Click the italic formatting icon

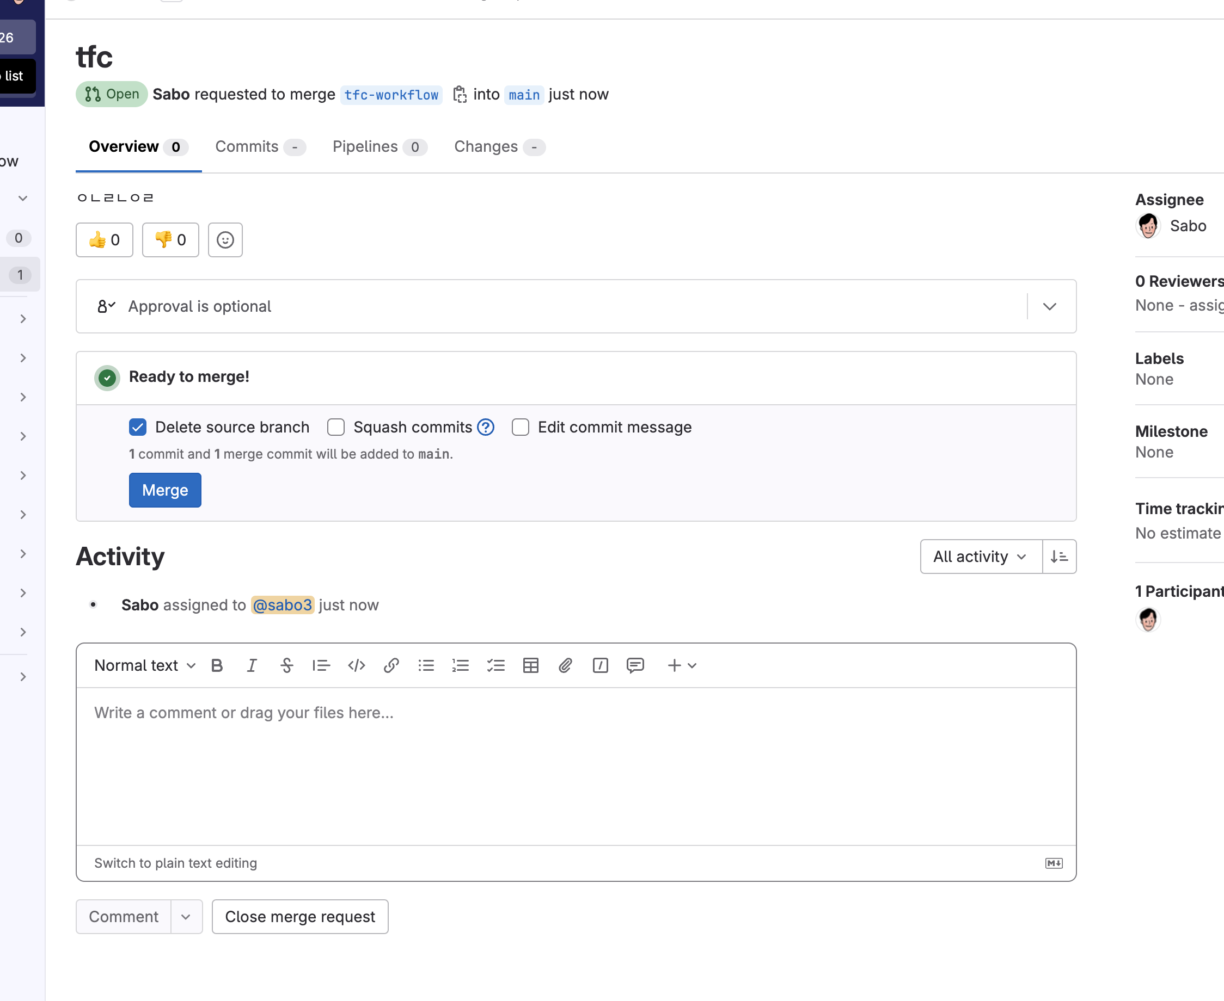(x=252, y=665)
